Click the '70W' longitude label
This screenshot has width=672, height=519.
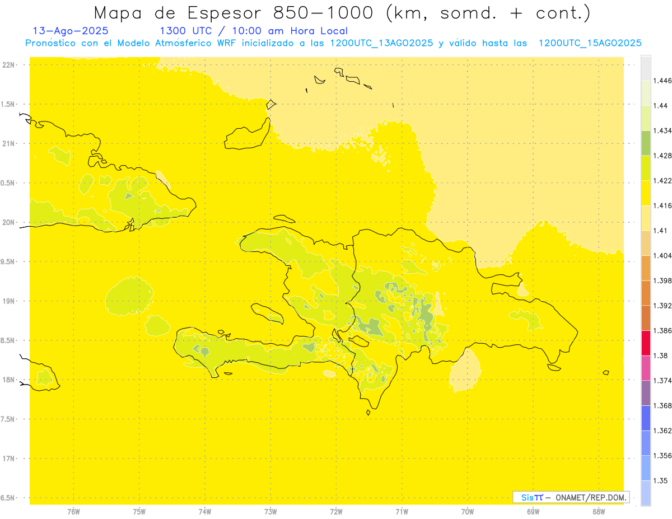pos(467,511)
